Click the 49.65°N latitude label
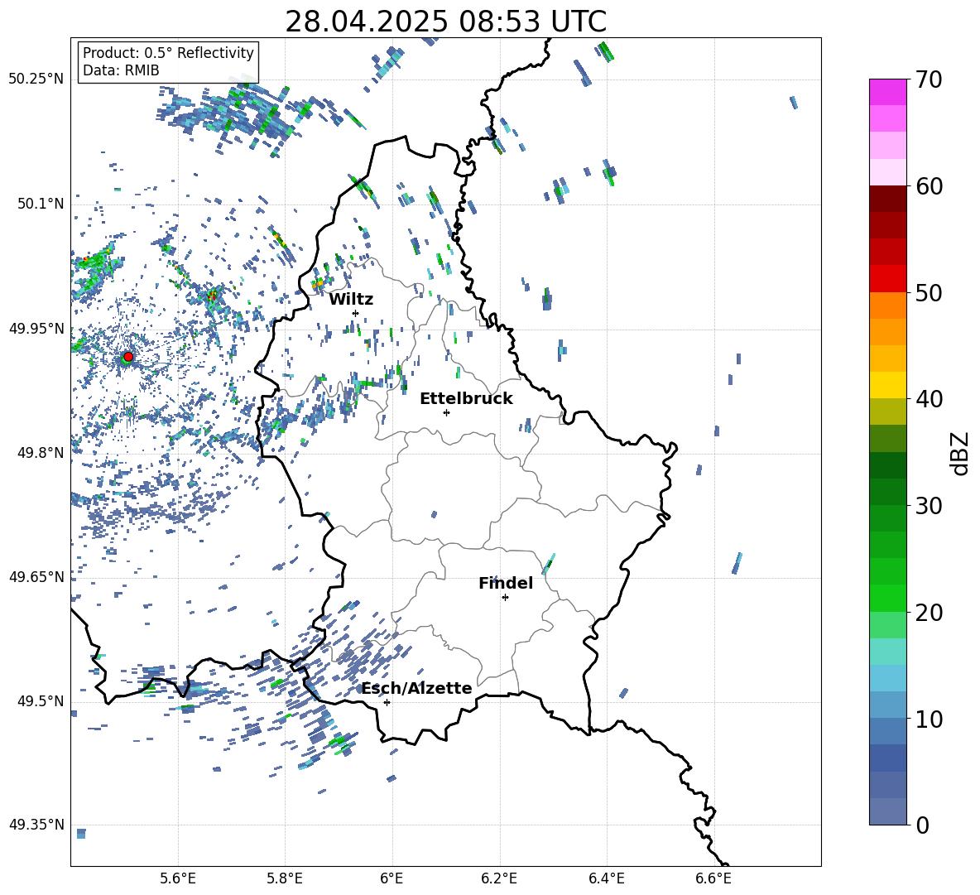 click(x=36, y=577)
